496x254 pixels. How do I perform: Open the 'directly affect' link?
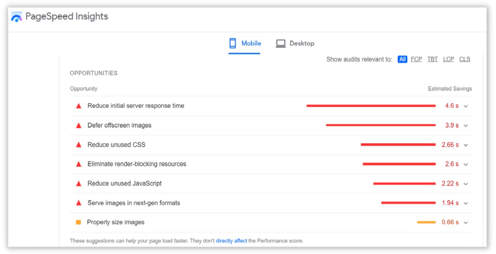click(231, 241)
